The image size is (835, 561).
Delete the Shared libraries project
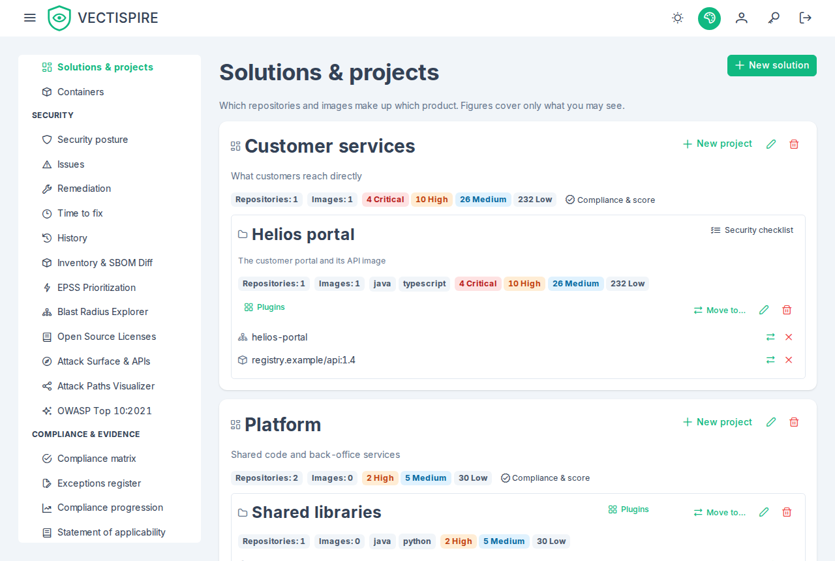(x=787, y=512)
